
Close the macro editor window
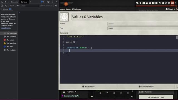pyautogui.click(x=176, y=9)
